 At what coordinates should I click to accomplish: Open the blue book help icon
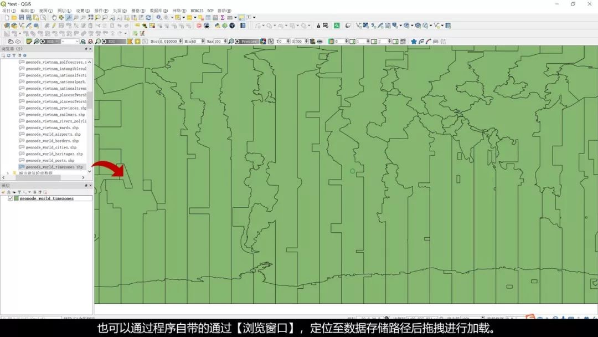[243, 25]
